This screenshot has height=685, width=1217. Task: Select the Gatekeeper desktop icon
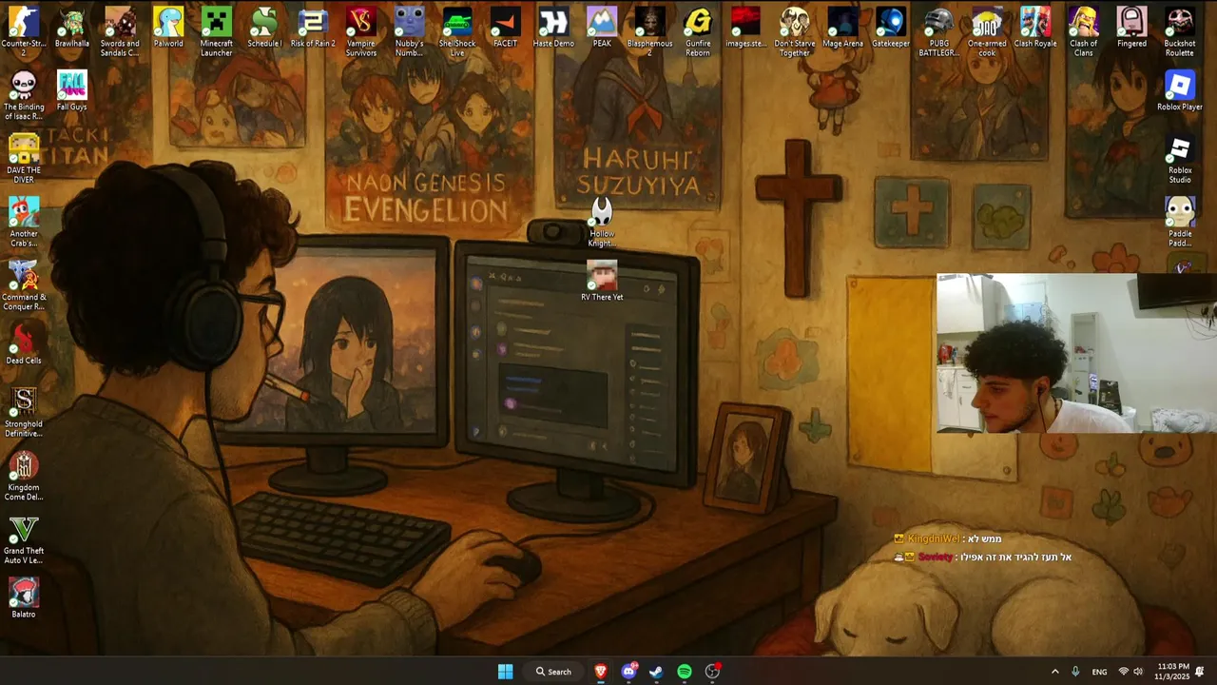pyautogui.click(x=891, y=27)
